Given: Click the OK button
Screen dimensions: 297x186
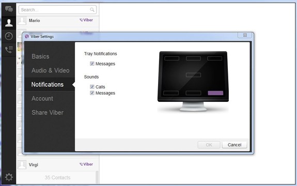Looking at the screenshot, I should (209, 145).
